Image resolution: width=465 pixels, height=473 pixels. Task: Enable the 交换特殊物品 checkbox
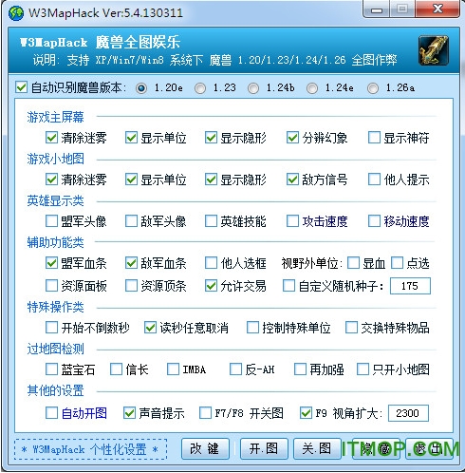351,328
